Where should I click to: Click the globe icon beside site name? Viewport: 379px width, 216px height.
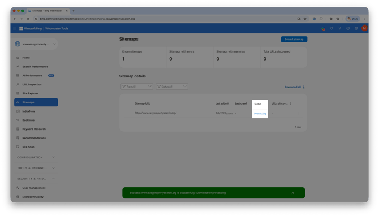pyautogui.click(x=18, y=44)
